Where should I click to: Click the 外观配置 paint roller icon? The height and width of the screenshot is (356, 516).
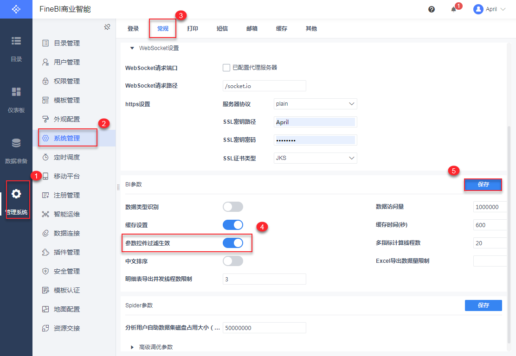point(45,119)
